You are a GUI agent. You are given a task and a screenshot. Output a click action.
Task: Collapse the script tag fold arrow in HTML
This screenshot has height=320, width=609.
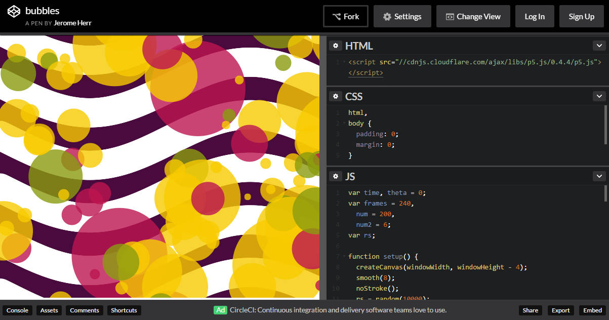pyautogui.click(x=344, y=62)
